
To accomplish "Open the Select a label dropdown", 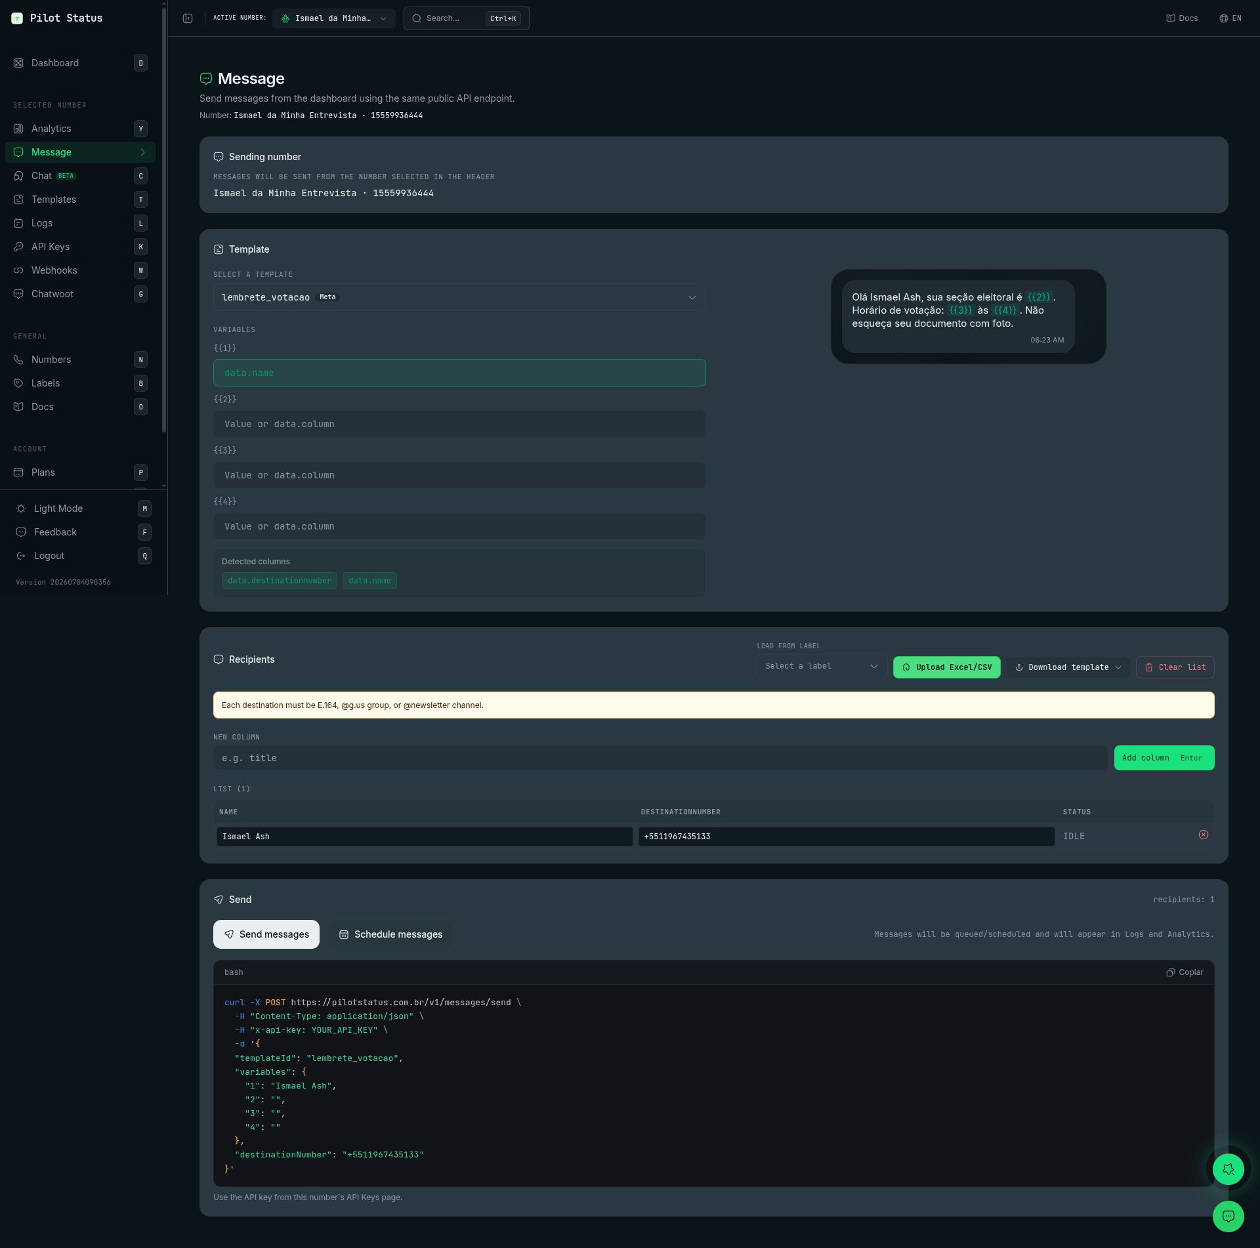I will 822,666.
